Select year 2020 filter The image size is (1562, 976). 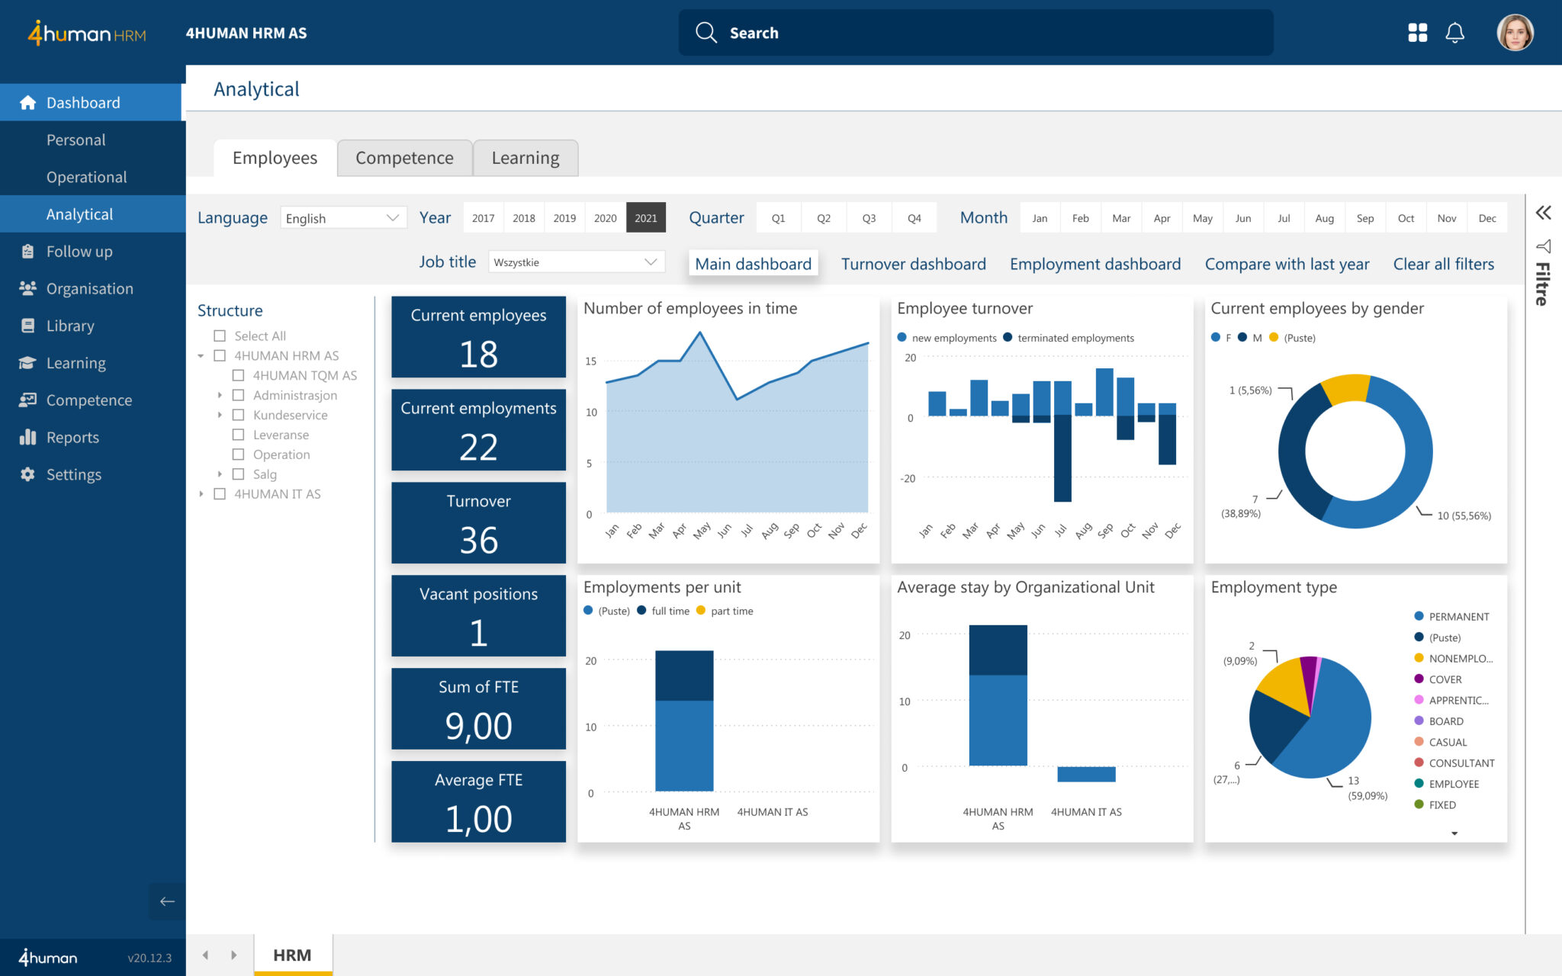(603, 218)
